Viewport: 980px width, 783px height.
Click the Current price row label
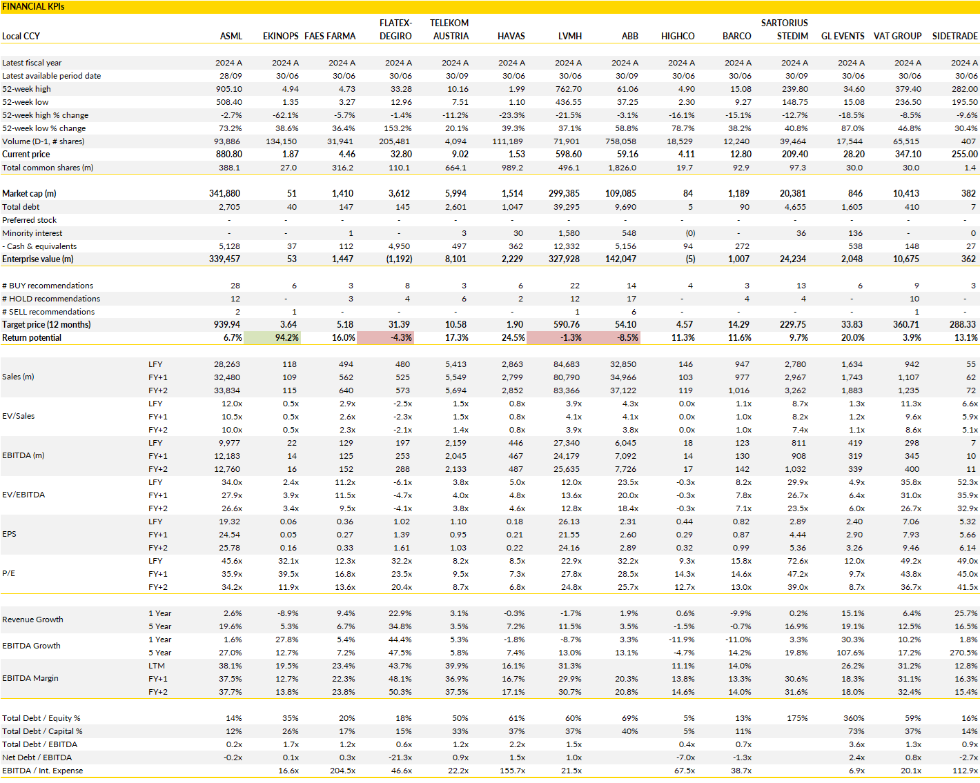(26, 155)
